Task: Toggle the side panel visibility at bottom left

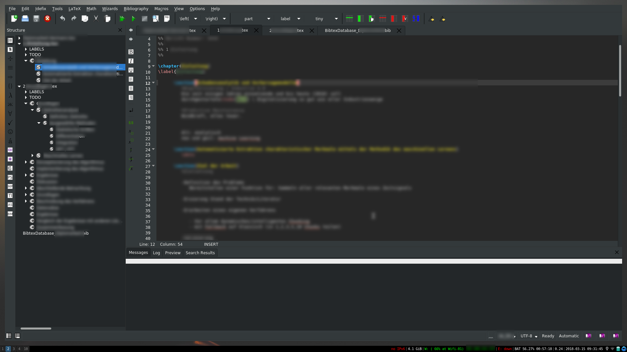Action: tap(9, 336)
